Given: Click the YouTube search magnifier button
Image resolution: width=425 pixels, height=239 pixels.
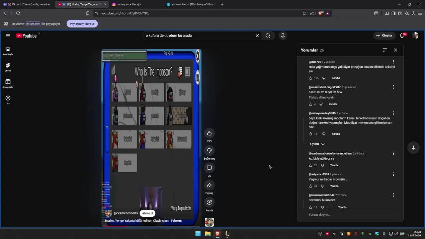Looking at the screenshot, I should click(x=268, y=36).
